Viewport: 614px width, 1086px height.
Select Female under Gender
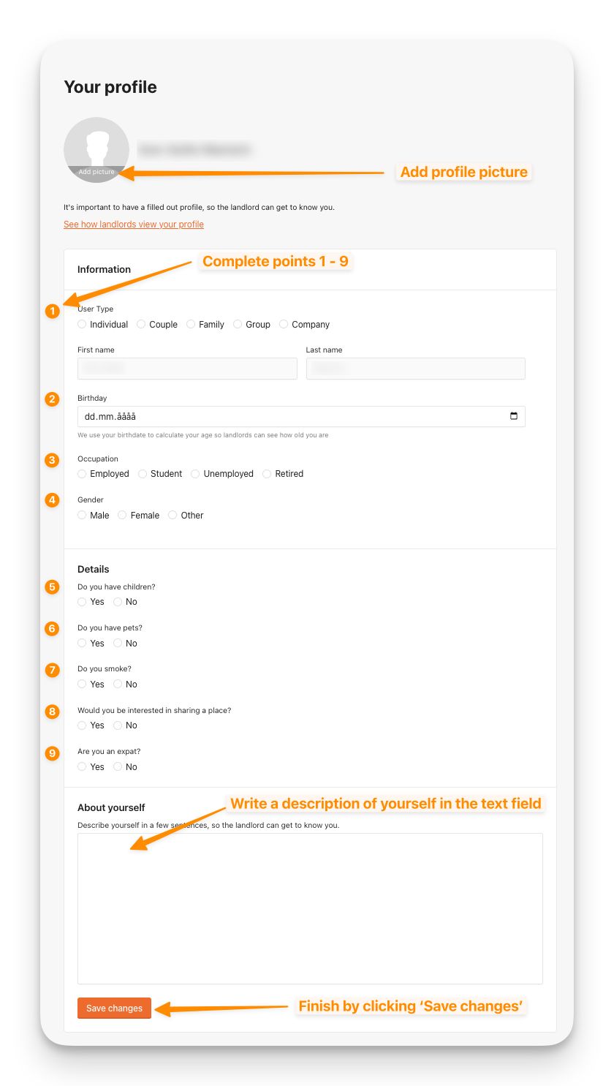[123, 516]
